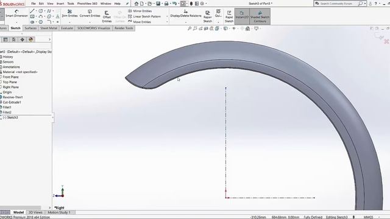The width and height of the screenshot is (390, 219).
Task: Toggle the Instant2D button
Action: point(242,16)
